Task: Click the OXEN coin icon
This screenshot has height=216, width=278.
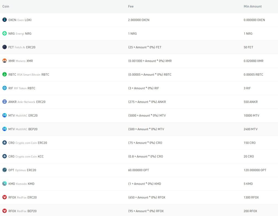Action: (5, 20)
